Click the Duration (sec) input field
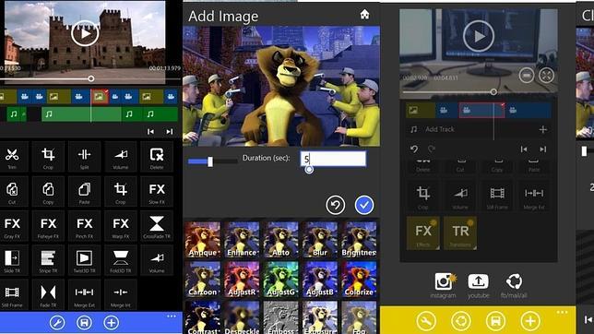The width and height of the screenshot is (594, 334). coord(333,159)
